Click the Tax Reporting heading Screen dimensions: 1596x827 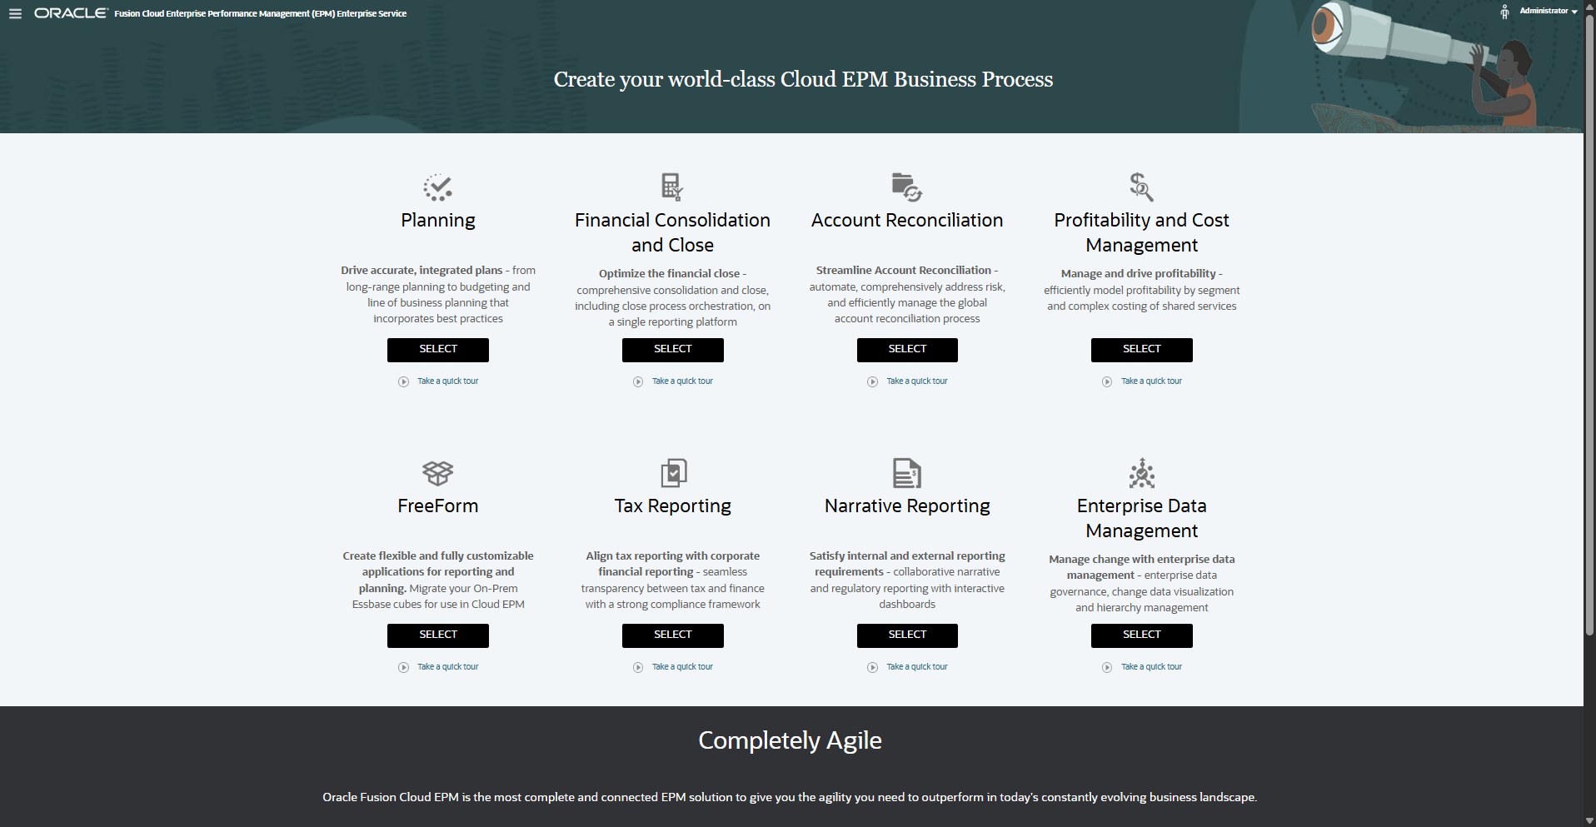point(673,506)
